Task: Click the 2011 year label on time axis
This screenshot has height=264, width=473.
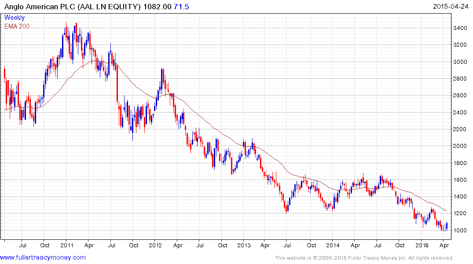Action: [67, 245]
